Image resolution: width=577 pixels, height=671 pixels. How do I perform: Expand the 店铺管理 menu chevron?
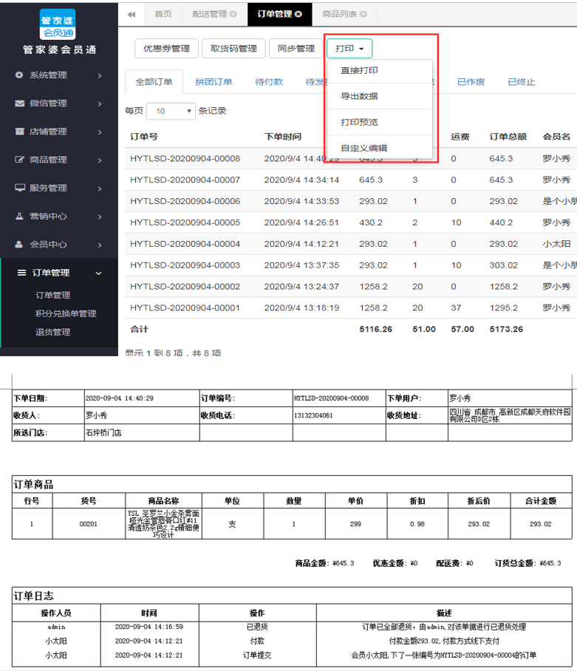[99, 132]
